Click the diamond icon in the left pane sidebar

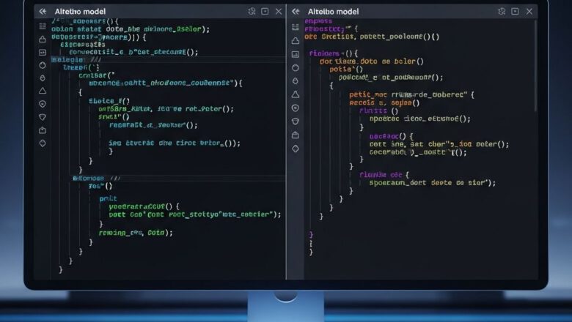pos(43,143)
